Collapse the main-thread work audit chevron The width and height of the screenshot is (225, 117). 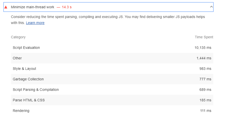[211, 7]
